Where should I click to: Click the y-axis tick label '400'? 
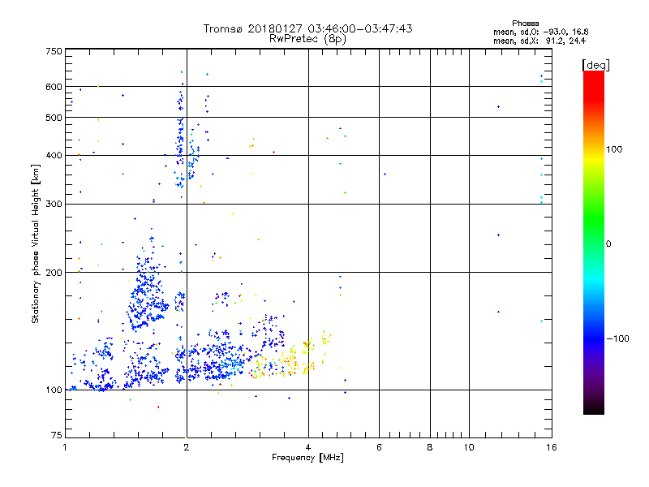54,156
